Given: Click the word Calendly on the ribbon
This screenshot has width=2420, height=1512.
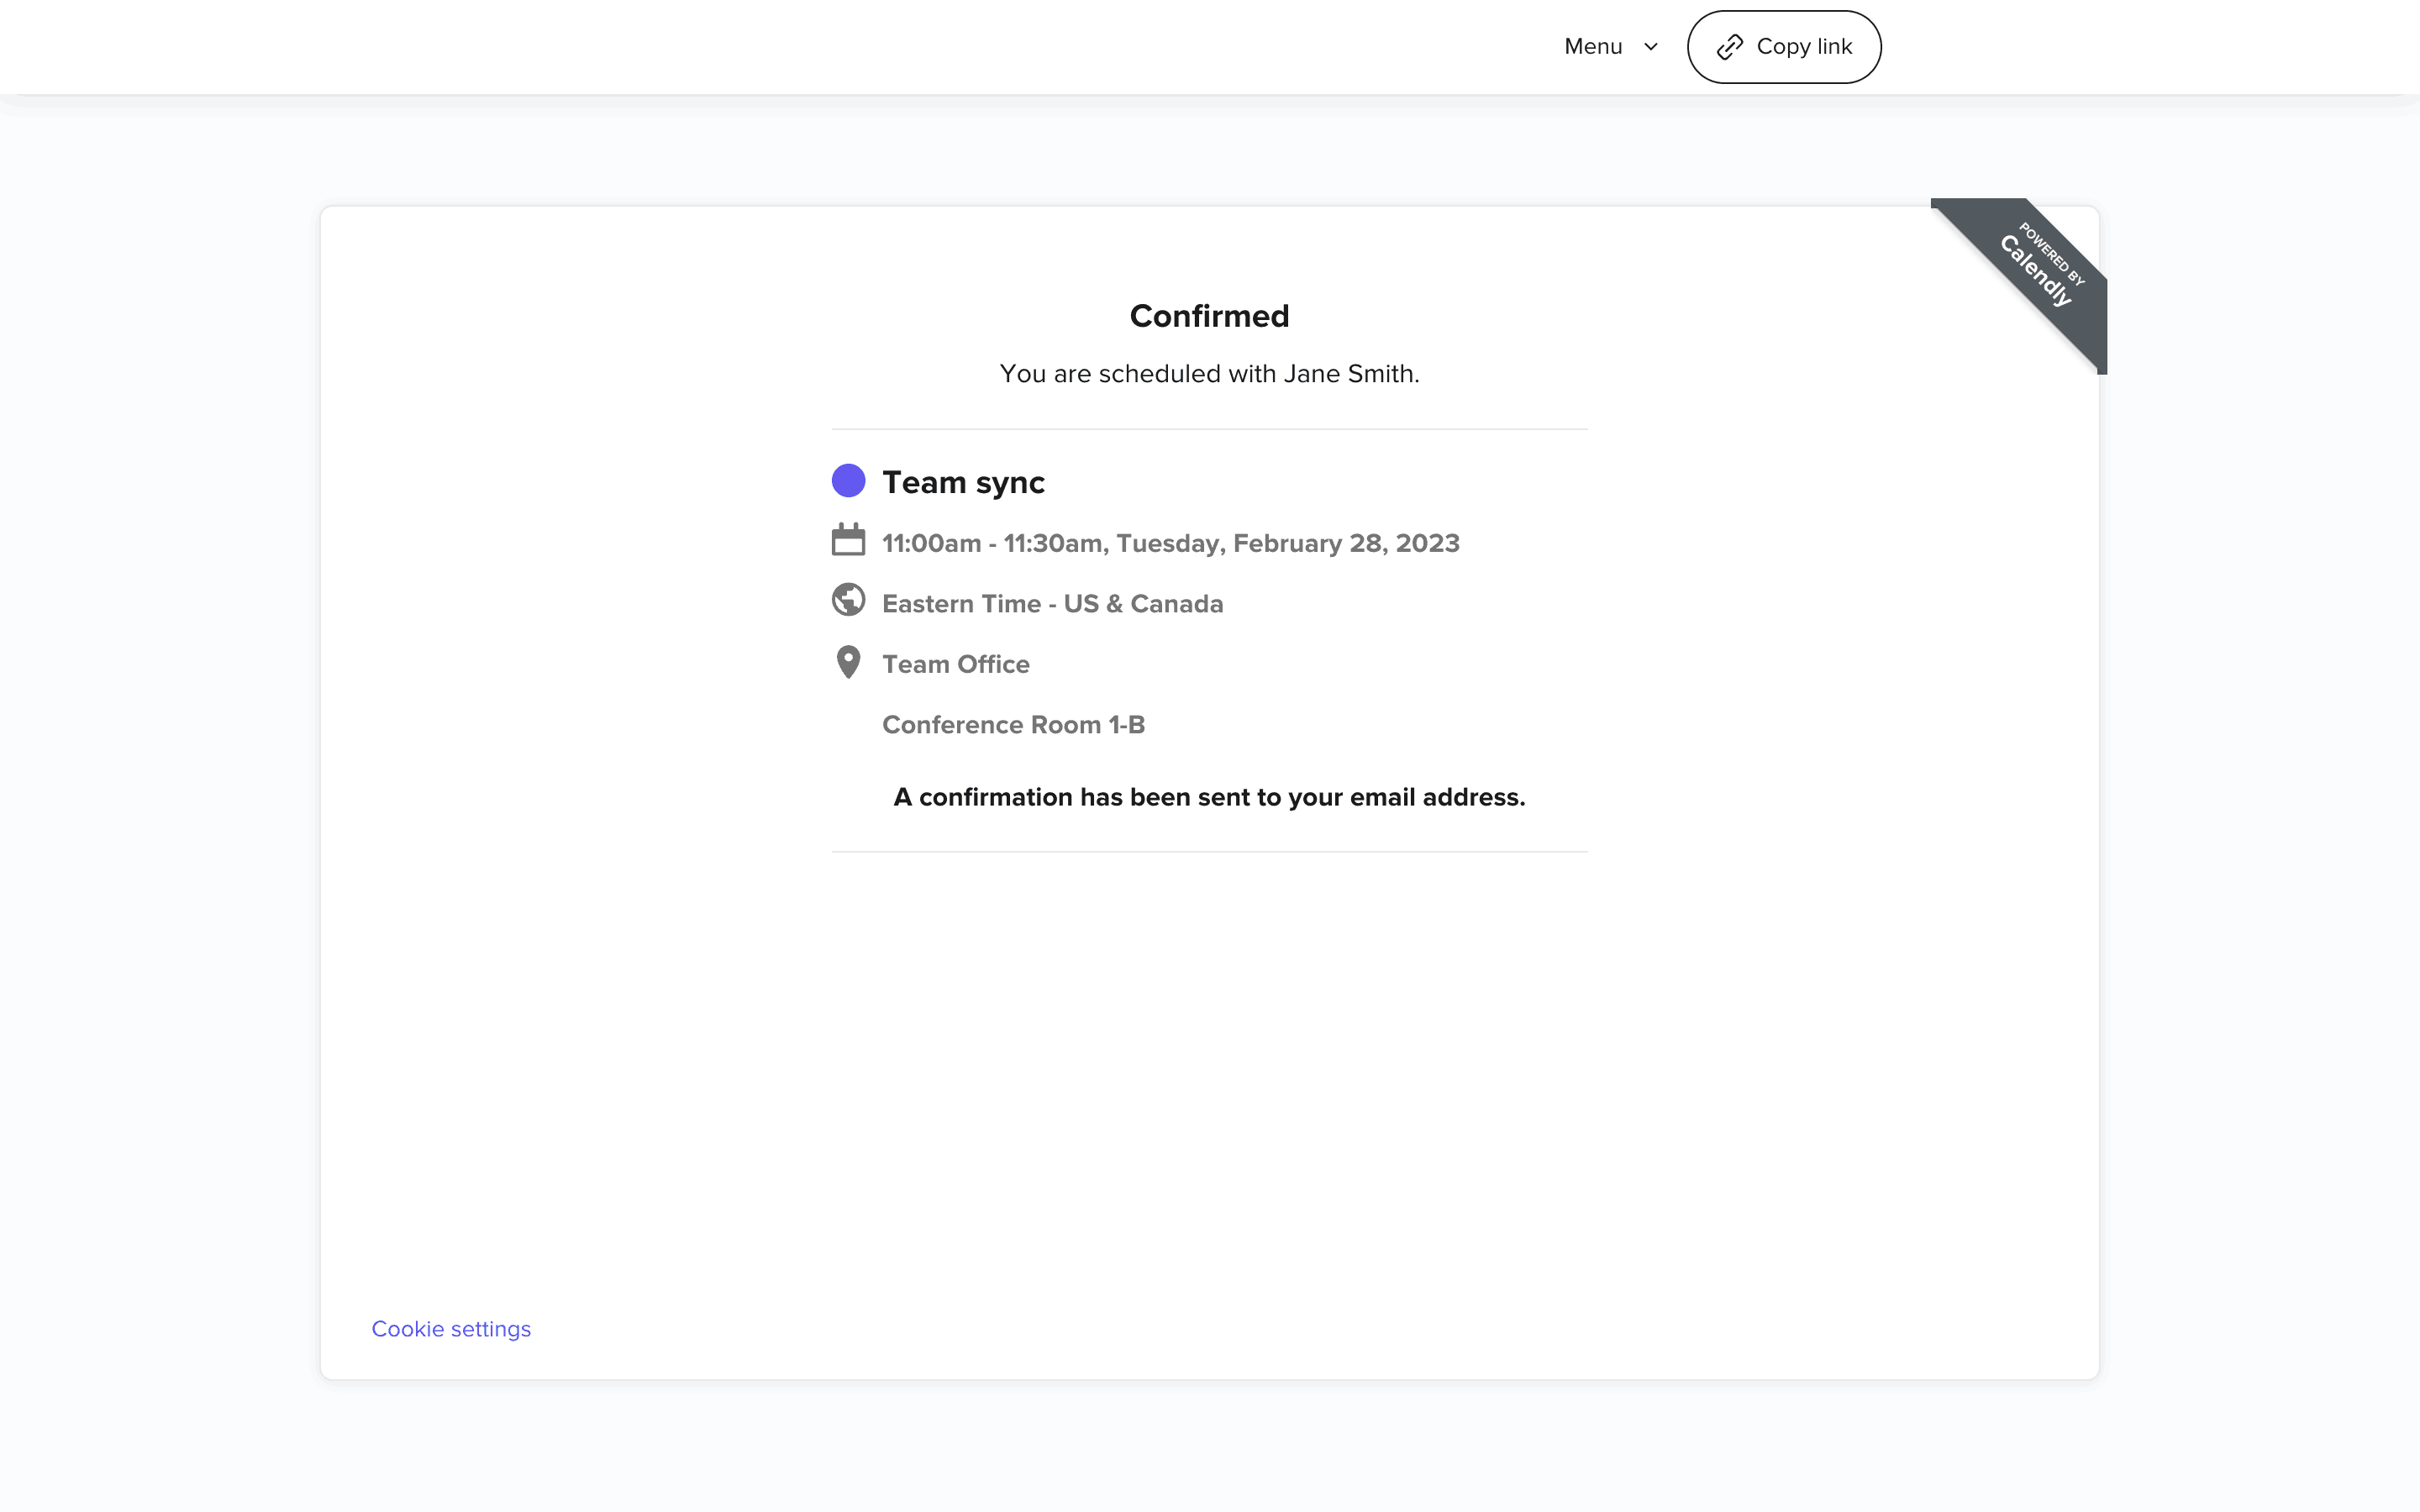Looking at the screenshot, I should pos(2034,272).
